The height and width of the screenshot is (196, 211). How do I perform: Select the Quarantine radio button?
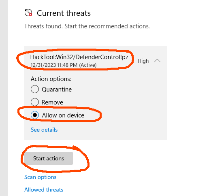coord(35,89)
